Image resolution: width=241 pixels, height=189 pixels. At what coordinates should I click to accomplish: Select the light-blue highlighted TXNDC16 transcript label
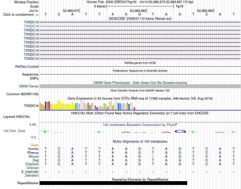[31, 26]
